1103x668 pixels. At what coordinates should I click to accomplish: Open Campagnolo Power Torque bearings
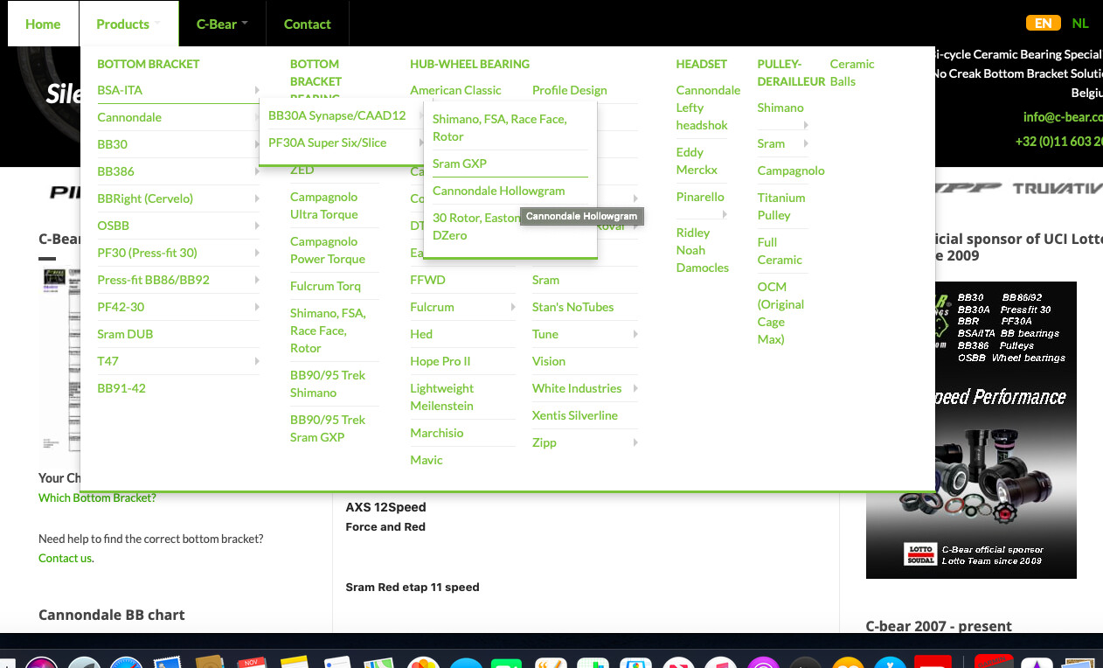pyautogui.click(x=328, y=250)
